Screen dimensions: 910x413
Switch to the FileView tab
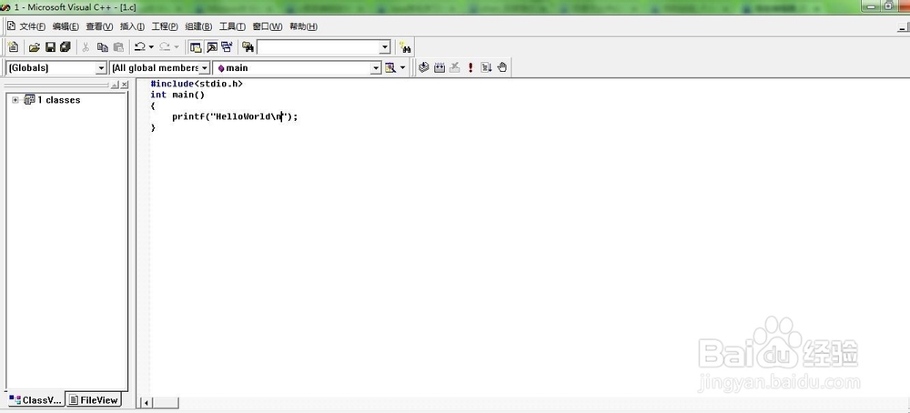94,399
